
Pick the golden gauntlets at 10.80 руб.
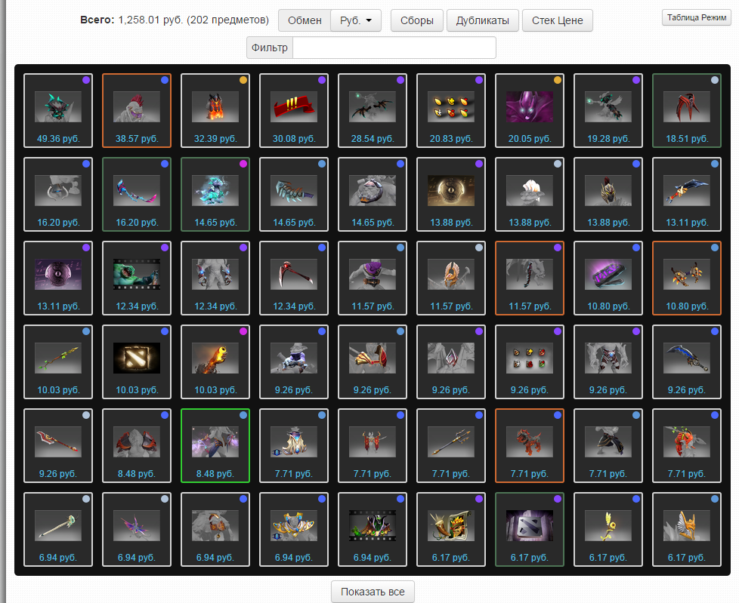[687, 278]
